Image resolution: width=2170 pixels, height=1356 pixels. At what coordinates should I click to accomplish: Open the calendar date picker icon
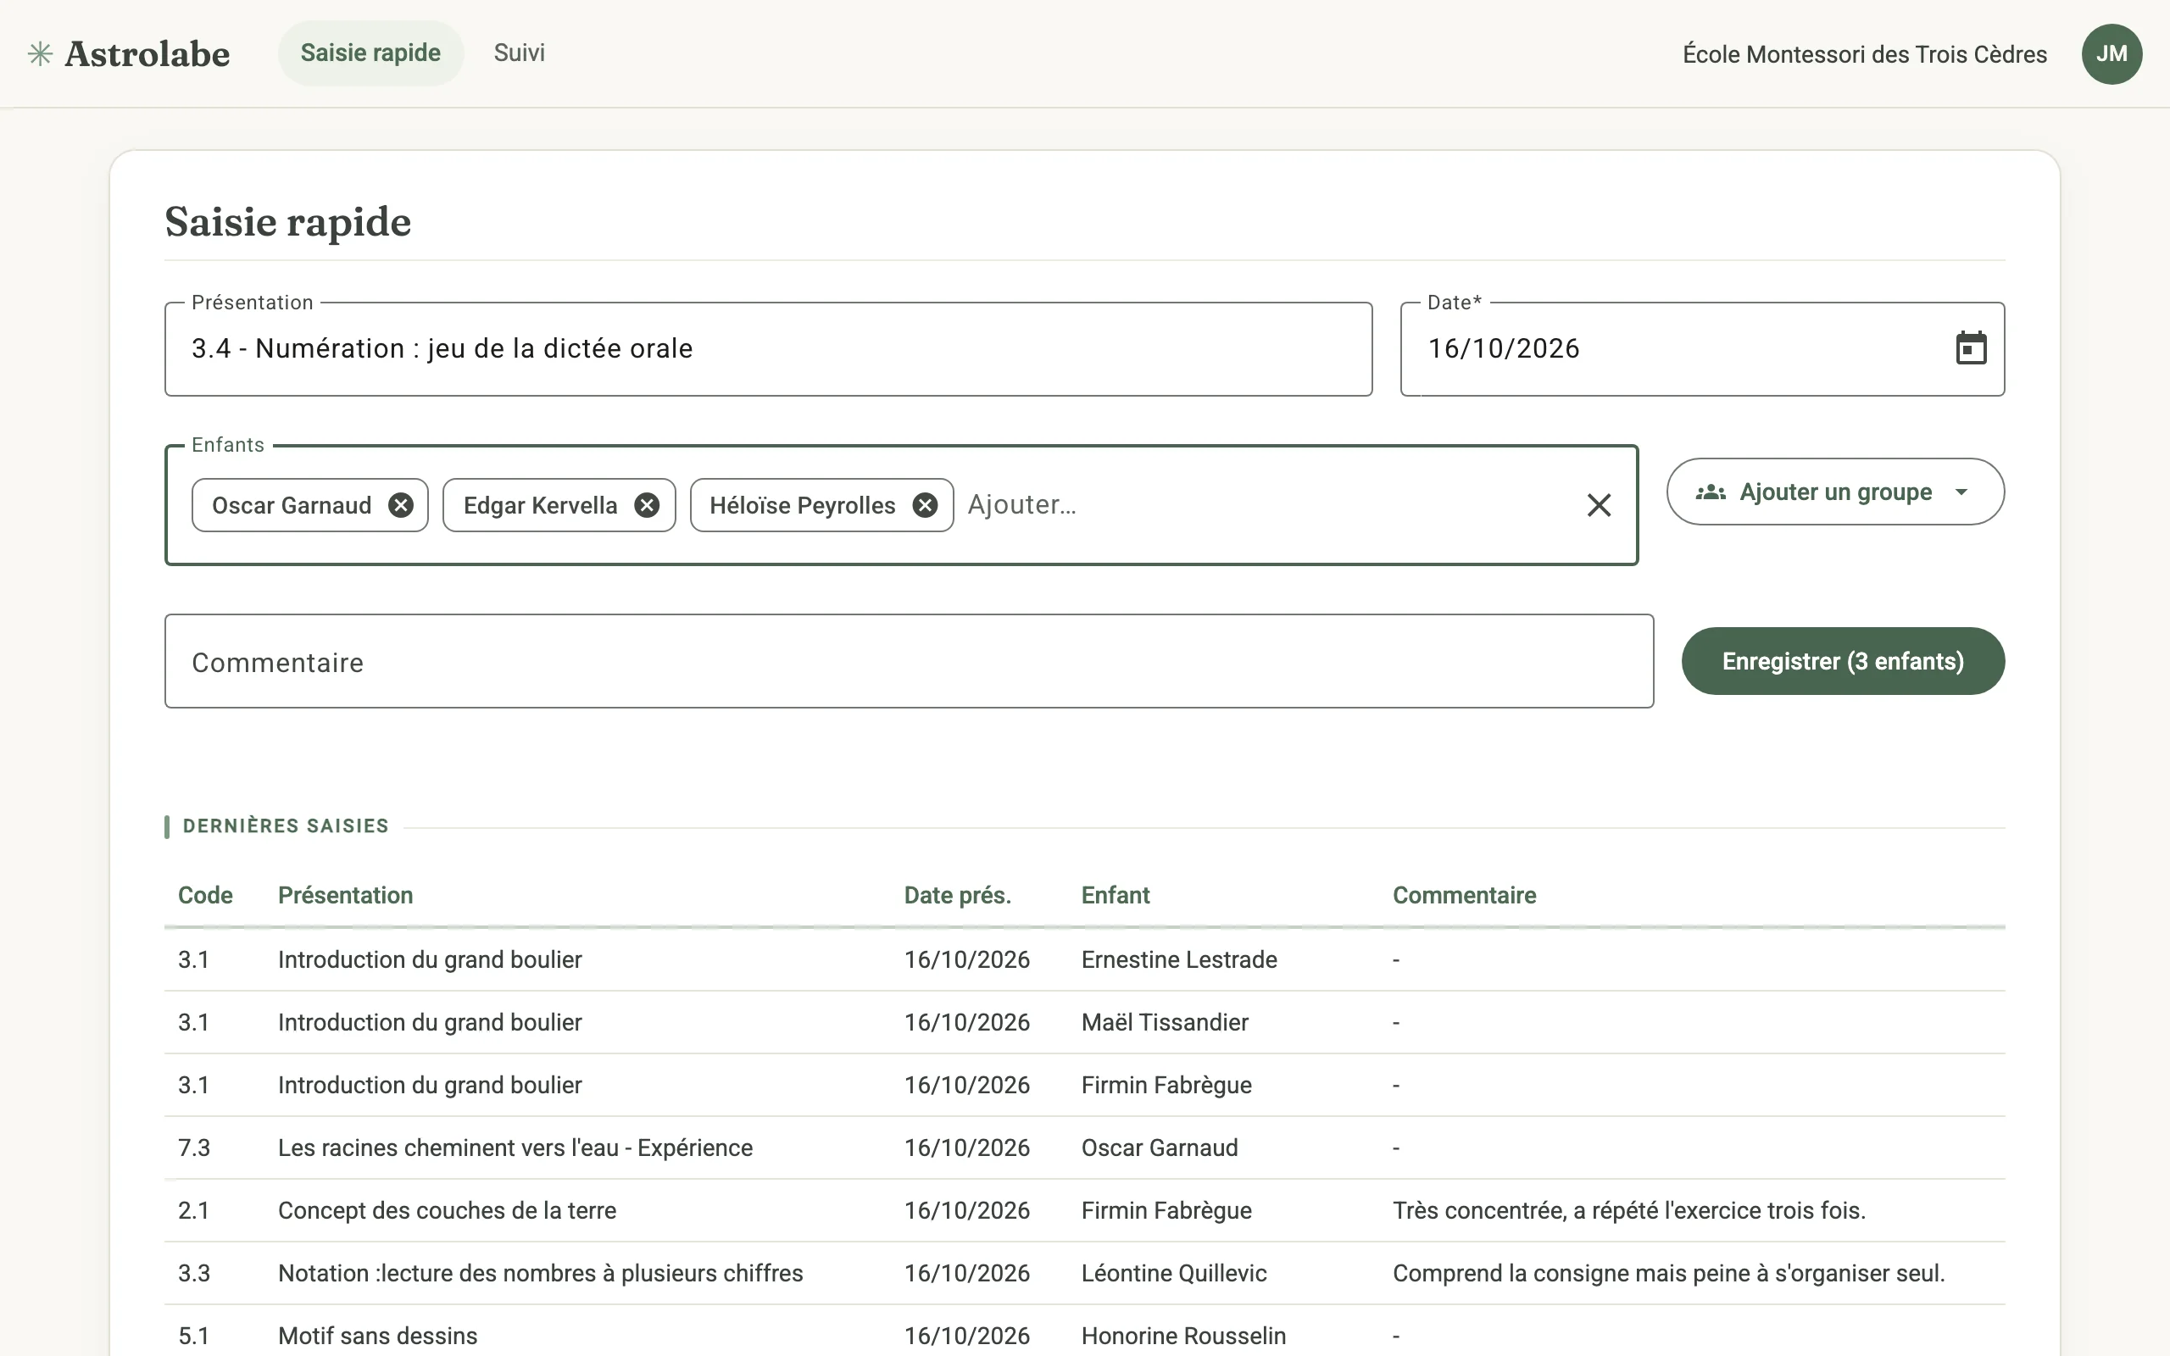pos(1970,349)
